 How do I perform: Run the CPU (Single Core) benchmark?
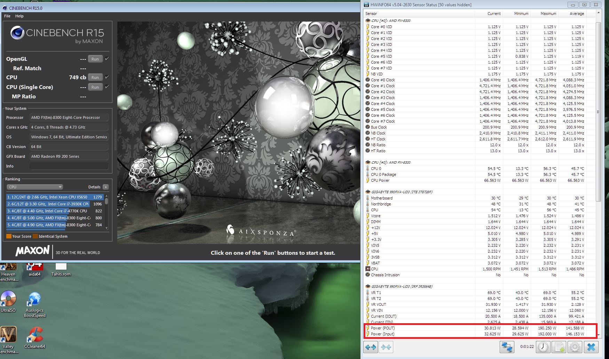pyautogui.click(x=95, y=87)
